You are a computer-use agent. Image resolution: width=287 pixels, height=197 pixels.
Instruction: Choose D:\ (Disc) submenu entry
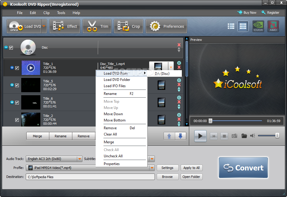pos(164,74)
